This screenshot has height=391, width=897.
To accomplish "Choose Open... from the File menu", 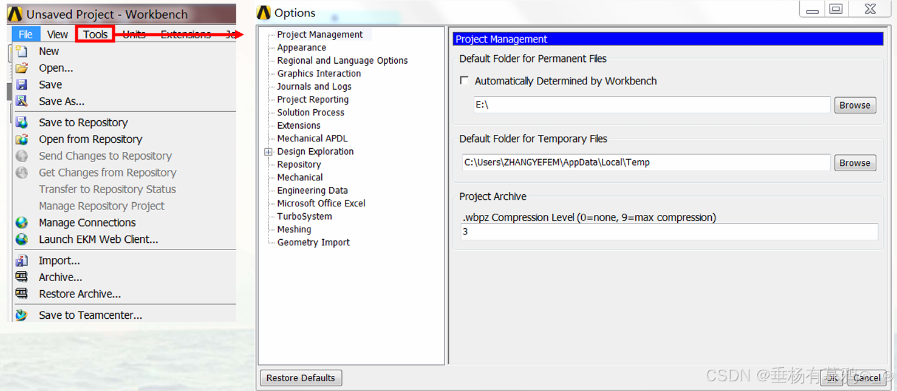I will click(56, 68).
